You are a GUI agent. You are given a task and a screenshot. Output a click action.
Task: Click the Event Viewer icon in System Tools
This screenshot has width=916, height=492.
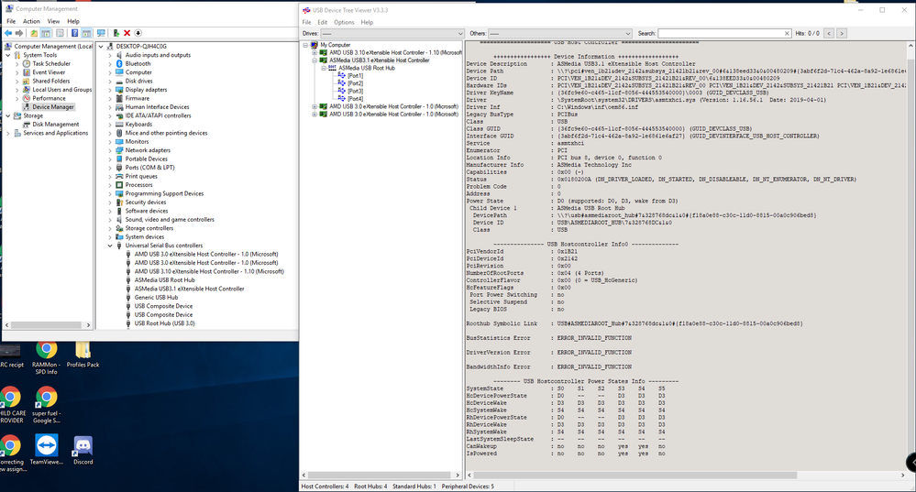click(27, 72)
